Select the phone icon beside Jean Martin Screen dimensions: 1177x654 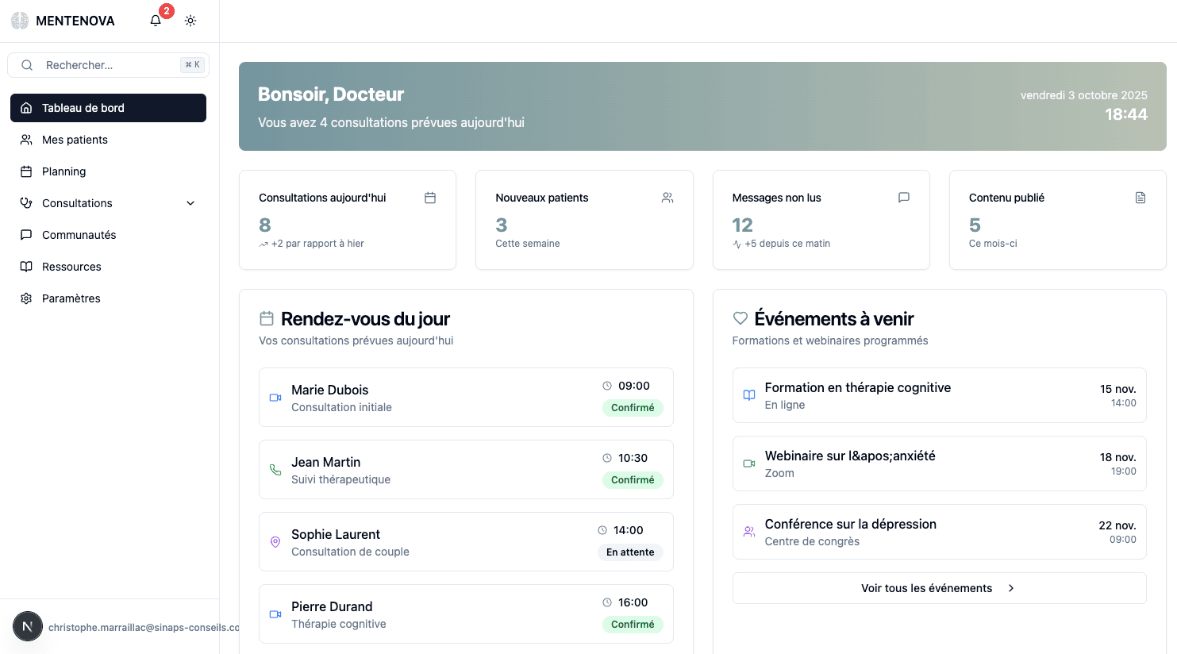[275, 470]
